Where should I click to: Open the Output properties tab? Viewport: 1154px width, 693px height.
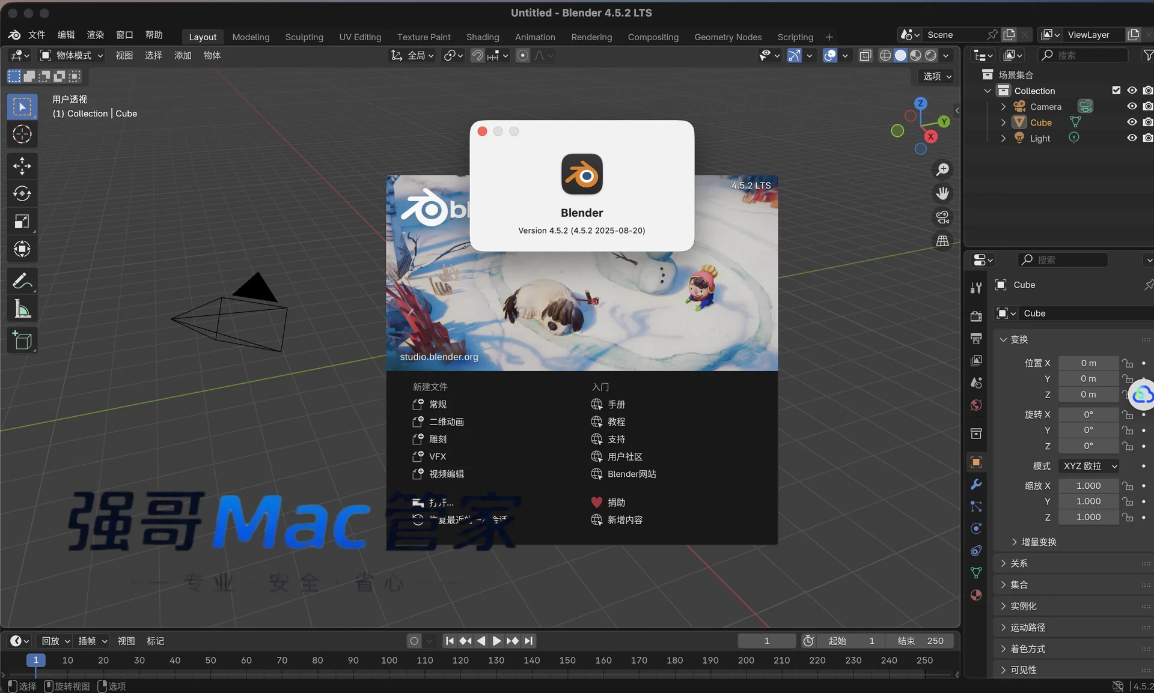point(976,338)
